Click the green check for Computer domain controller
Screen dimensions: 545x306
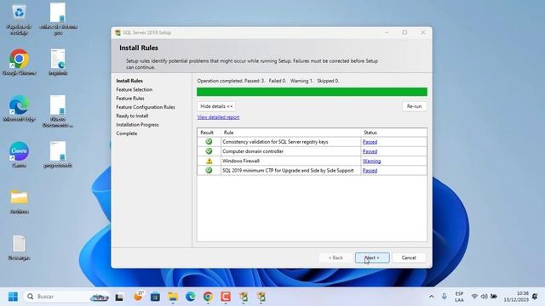click(x=209, y=151)
